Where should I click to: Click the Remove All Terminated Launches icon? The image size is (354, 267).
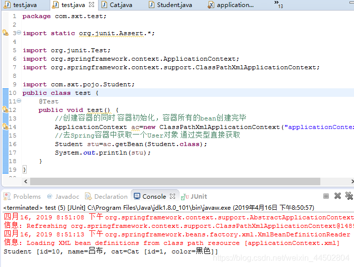click(349, 196)
